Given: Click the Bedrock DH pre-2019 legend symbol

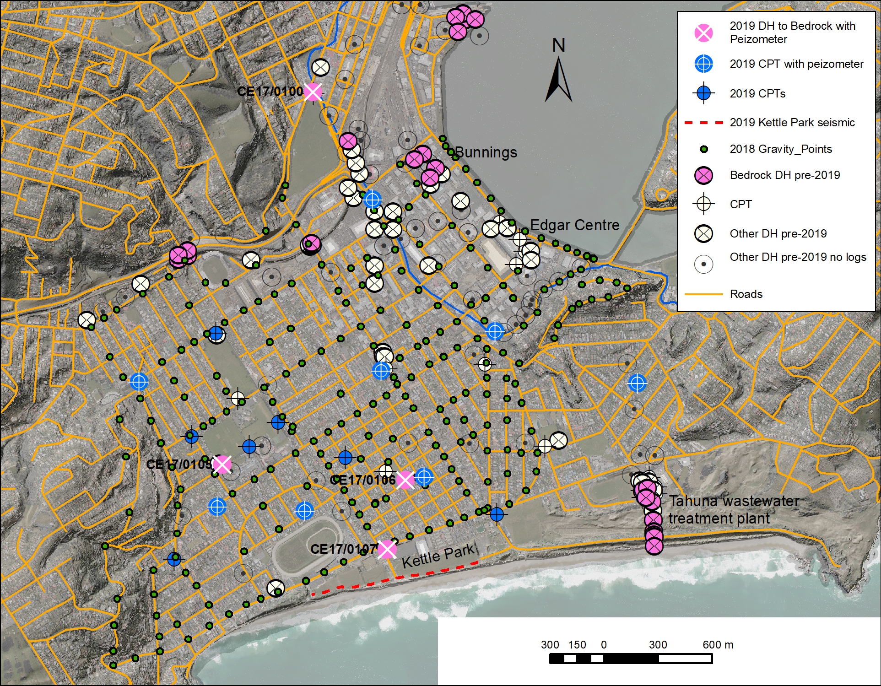Looking at the screenshot, I should click(703, 175).
